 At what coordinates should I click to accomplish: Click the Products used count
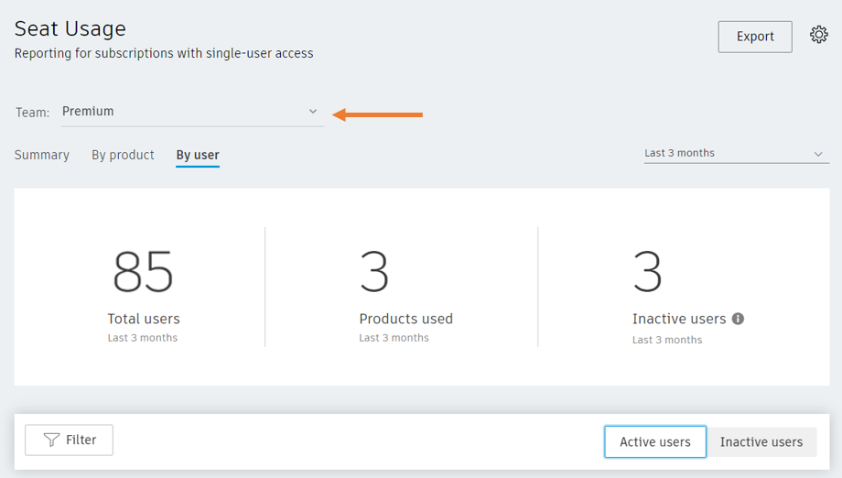(x=374, y=272)
